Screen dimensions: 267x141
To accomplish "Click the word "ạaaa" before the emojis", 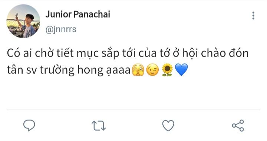I will pos(119,70).
